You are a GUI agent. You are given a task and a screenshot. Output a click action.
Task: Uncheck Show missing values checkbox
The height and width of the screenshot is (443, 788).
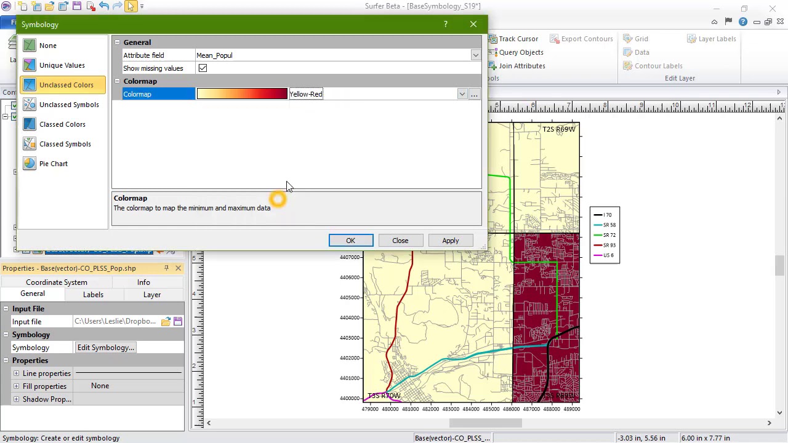click(x=203, y=68)
